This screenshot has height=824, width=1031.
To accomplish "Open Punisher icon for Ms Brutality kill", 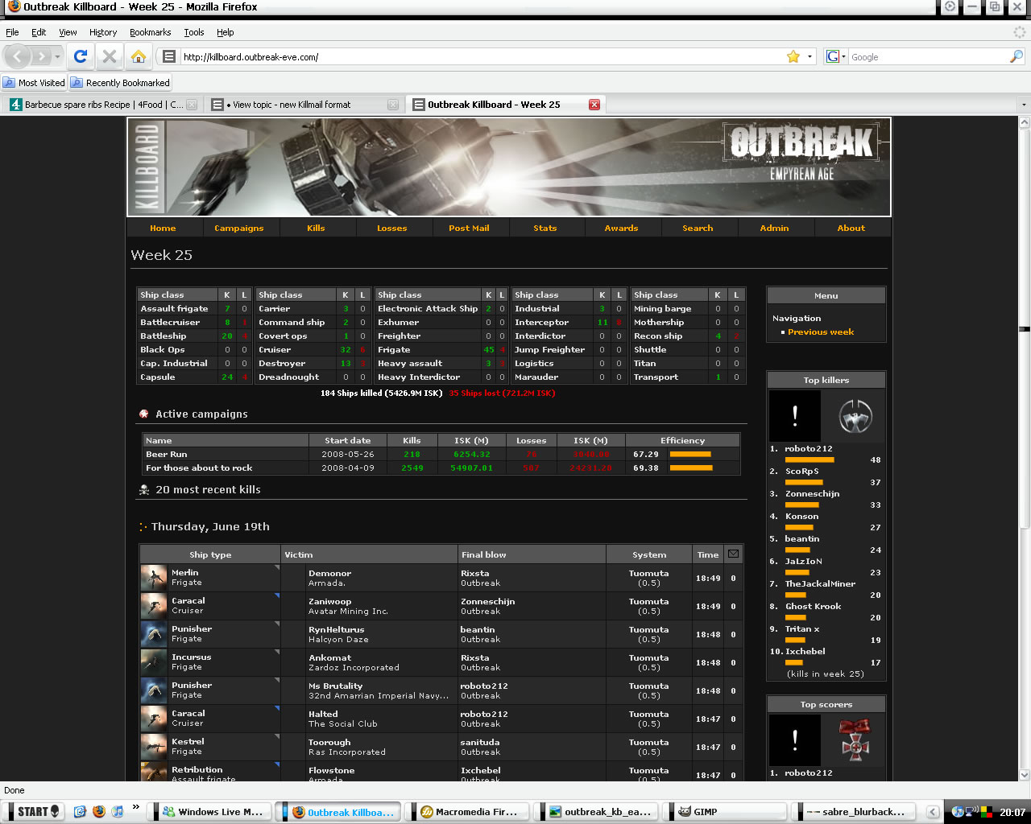I will coord(154,690).
